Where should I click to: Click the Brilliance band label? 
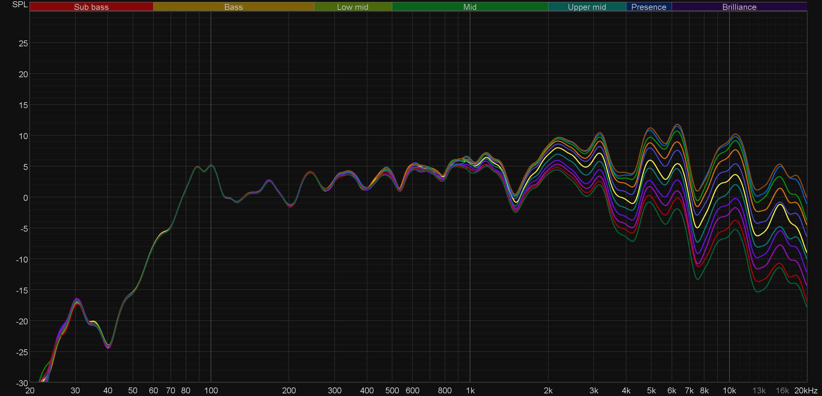(739, 7)
